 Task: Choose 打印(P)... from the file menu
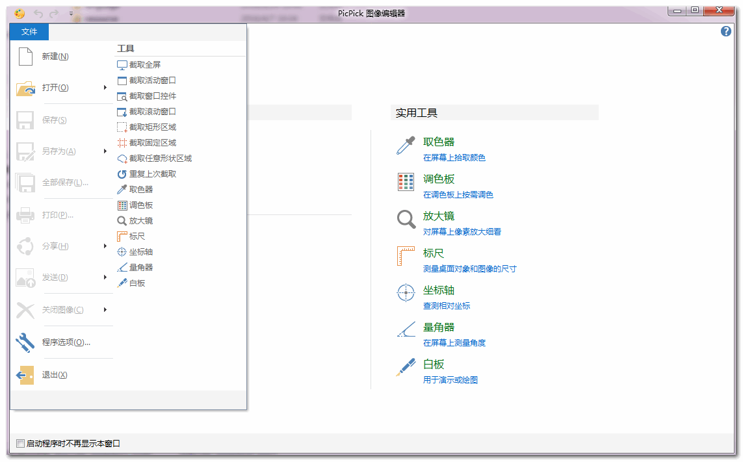coord(62,215)
